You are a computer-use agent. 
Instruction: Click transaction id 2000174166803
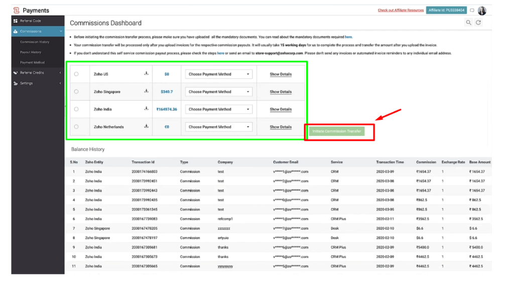click(144, 172)
